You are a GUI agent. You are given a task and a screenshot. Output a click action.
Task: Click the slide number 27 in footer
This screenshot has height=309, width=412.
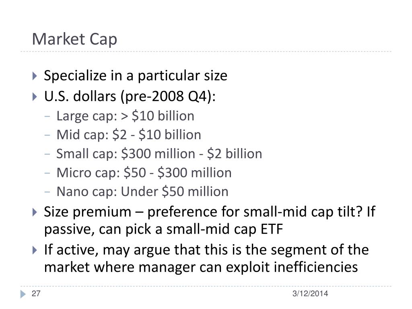[x=36, y=293]
